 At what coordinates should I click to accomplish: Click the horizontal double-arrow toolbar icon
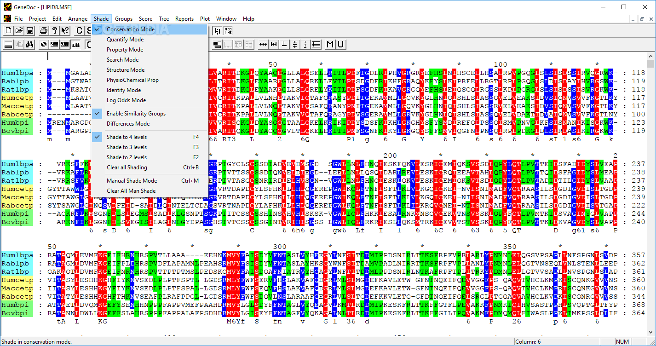263,45
